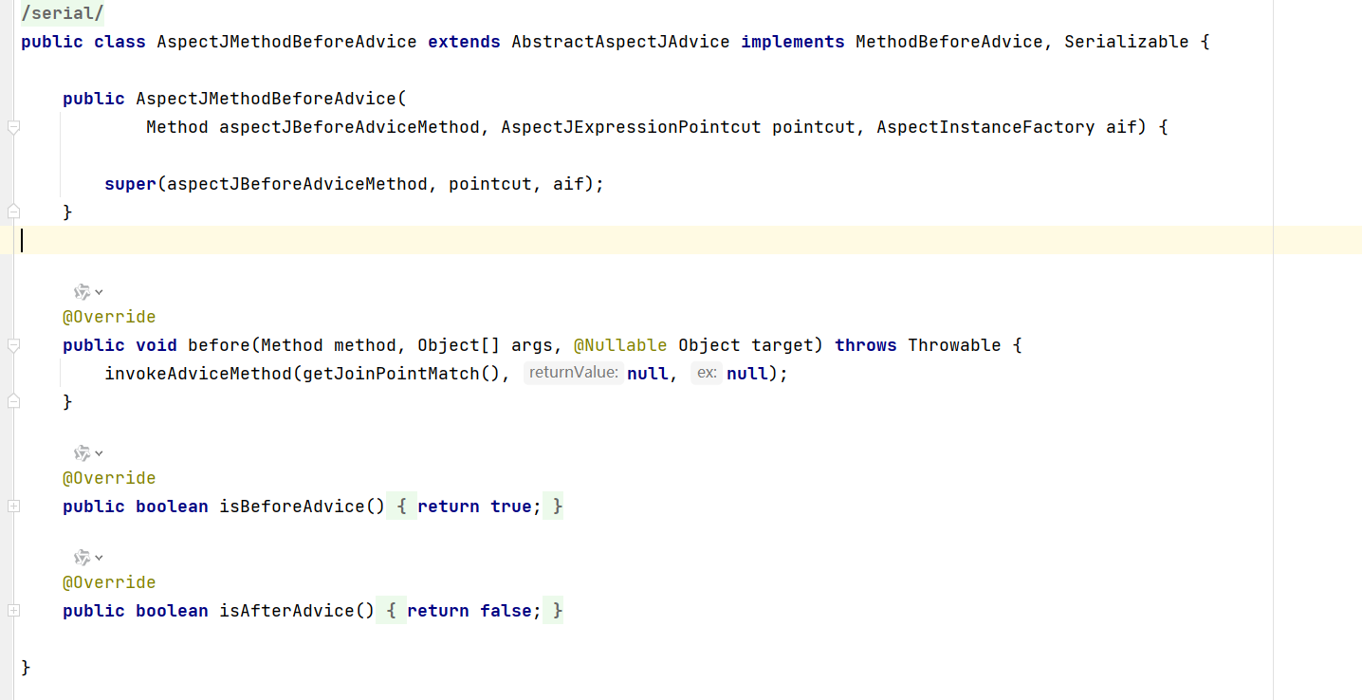This screenshot has width=1362, height=700.
Task: Click the 'true' literal in isBeforeAdvice
Action: click(x=511, y=507)
